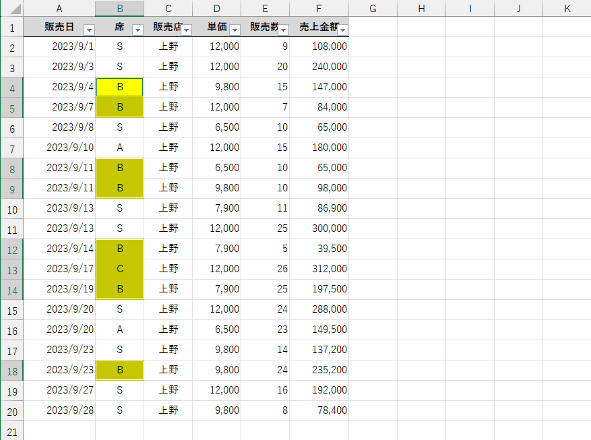Select row 21 header

12,431
